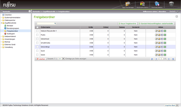This screenshot has width=181, height=107.
Task: Open the Web File Manager
Action: [x=128, y=4]
